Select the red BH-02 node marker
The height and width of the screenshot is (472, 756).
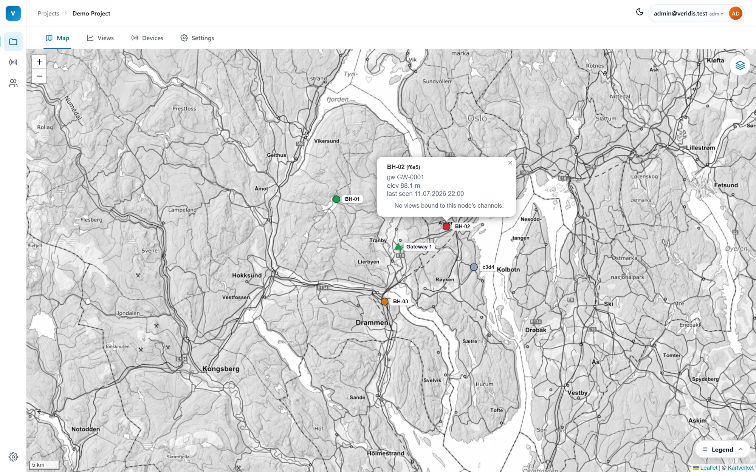(x=446, y=227)
